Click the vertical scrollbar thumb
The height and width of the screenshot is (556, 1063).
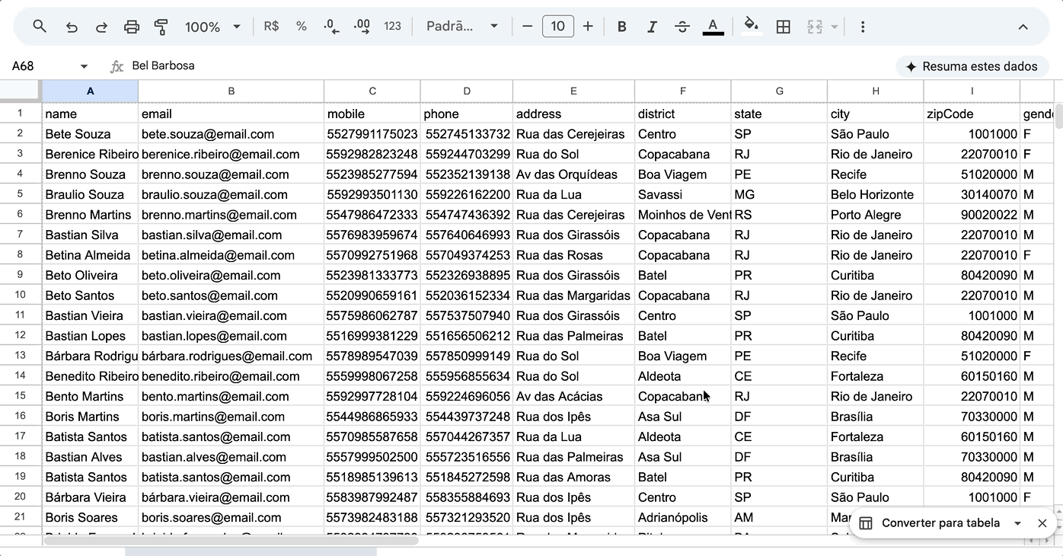[x=1058, y=117]
